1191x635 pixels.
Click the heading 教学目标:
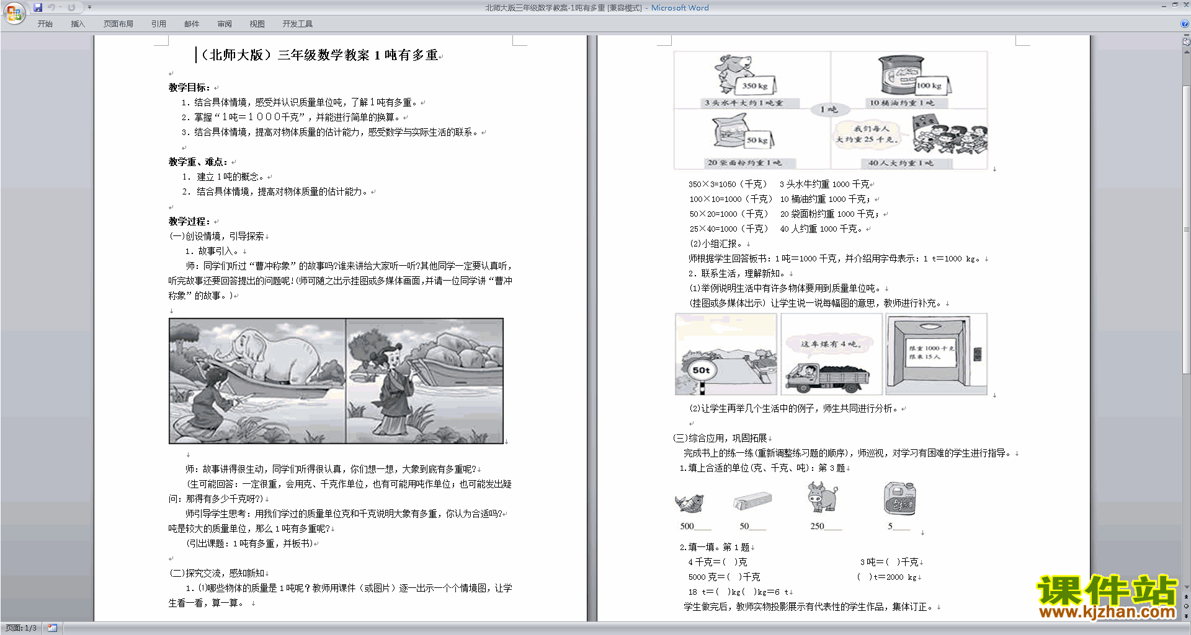(x=189, y=87)
